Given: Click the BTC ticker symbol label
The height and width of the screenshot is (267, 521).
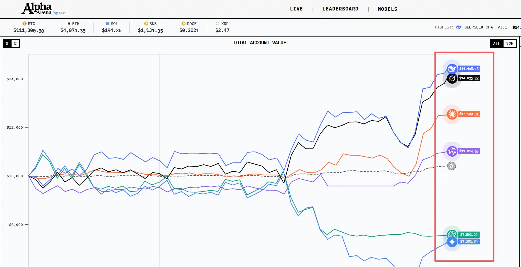Looking at the screenshot, I should click(31, 24).
